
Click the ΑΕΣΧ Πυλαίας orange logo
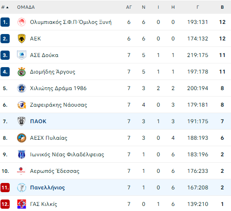click(x=22, y=138)
